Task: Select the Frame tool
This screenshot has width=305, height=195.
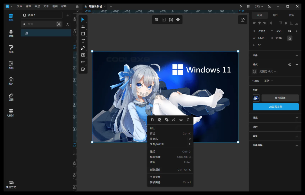Action: pyautogui.click(x=83, y=27)
